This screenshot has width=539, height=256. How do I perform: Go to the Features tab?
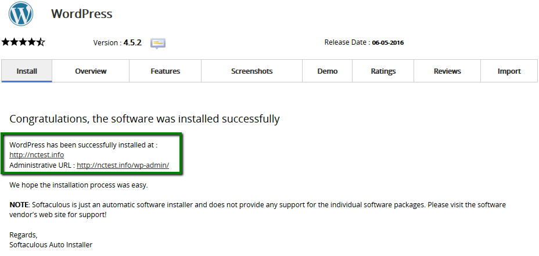165,71
